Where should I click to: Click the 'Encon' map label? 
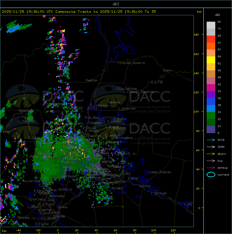click(x=167, y=70)
